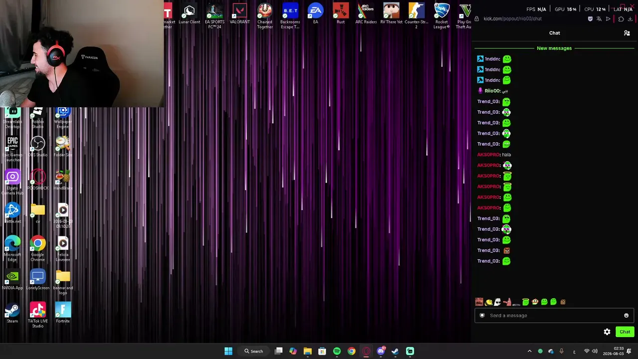This screenshot has width=638, height=359.
Task: Launch TikTok LIVE Studio from desktop
Action: pos(38,315)
